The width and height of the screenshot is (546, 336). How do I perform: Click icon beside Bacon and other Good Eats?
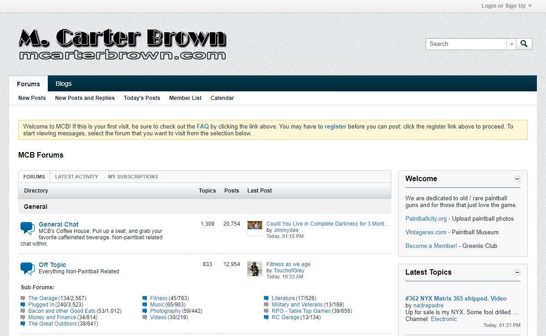pyautogui.click(x=23, y=311)
